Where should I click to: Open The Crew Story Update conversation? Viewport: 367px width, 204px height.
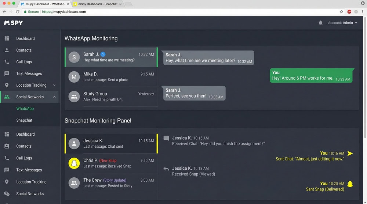(x=111, y=183)
